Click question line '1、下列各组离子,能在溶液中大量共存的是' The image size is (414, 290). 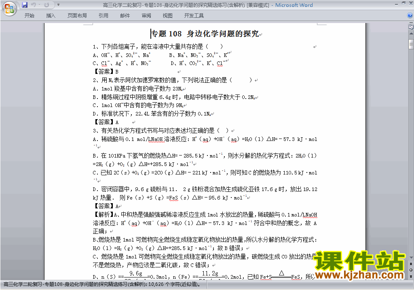pos(158,47)
